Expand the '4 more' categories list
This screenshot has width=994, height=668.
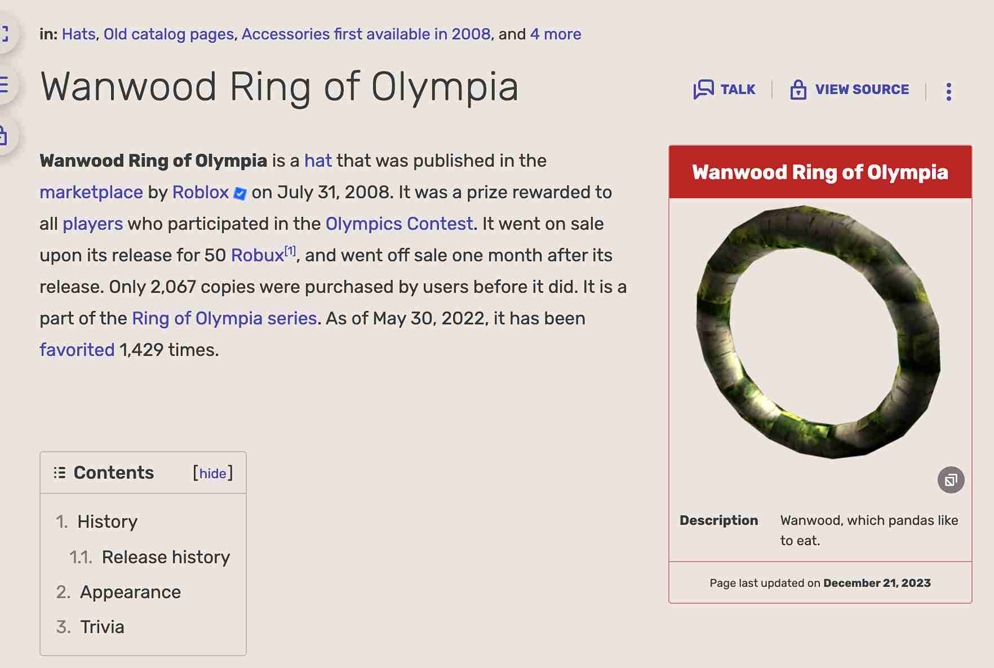click(555, 34)
